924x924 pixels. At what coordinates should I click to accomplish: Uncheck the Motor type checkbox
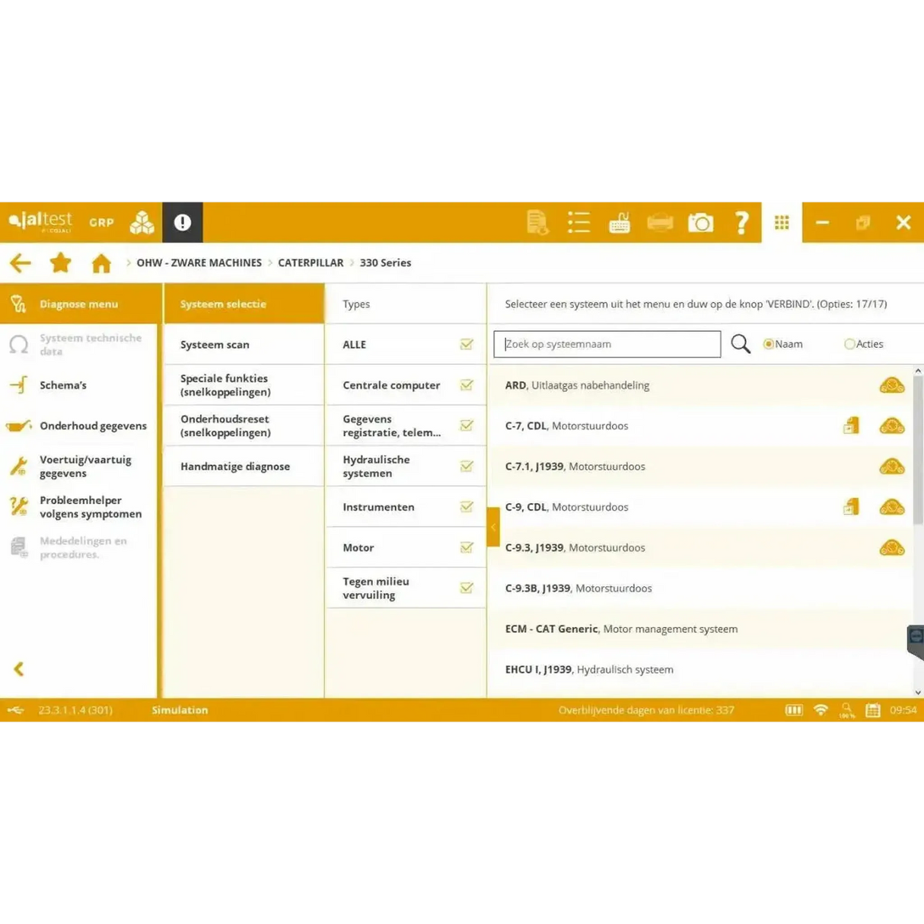(x=467, y=547)
